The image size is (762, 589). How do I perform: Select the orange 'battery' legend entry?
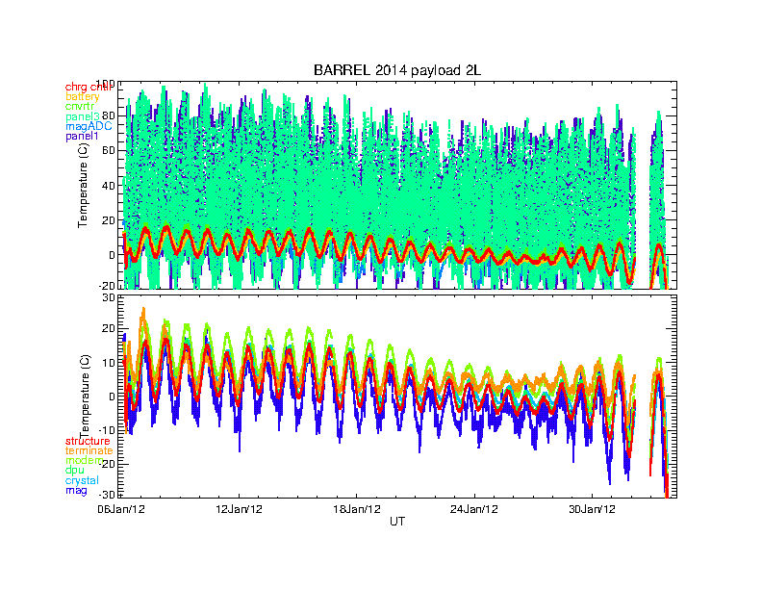[82, 96]
